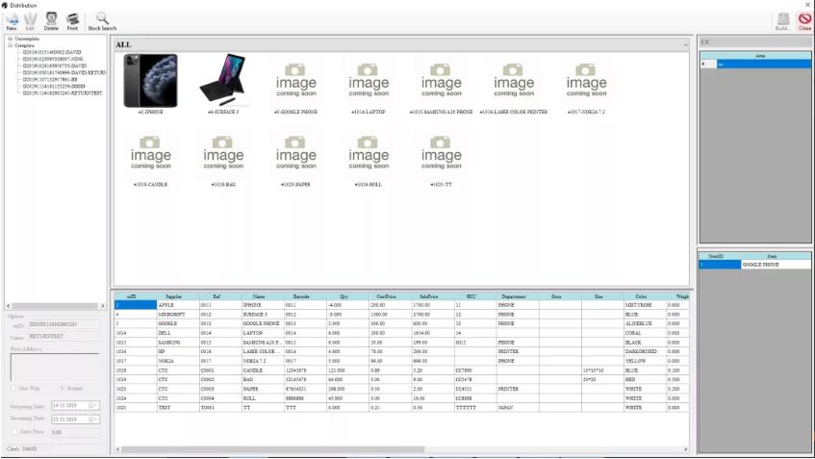This screenshot has height=459, width=815.
Task: Click the red Close icon in the toolbar
Action: pyautogui.click(x=804, y=19)
